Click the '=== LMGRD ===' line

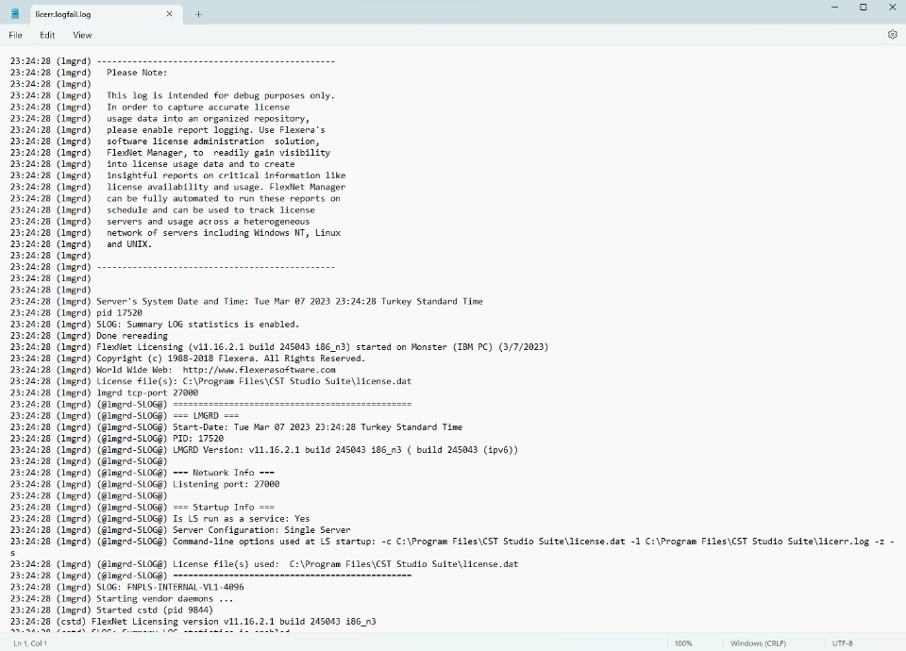[206, 415]
